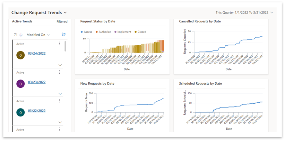Click the Active status above 03/22/2022
This screenshot has height=141, width=285.
pyautogui.click(x=20, y=101)
